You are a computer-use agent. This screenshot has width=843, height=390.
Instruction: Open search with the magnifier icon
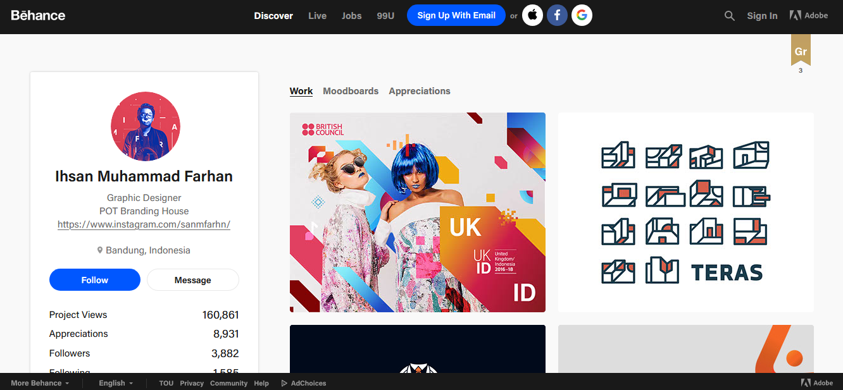(x=730, y=16)
